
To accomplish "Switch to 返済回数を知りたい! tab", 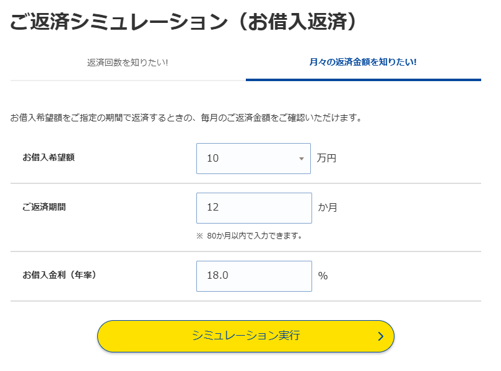I will 128,63.
